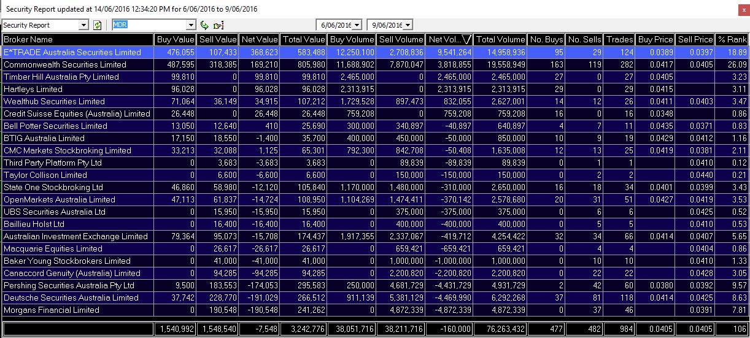Screen dimensions: 750x338
Task: Close the Security Report window
Action: [744, 9]
